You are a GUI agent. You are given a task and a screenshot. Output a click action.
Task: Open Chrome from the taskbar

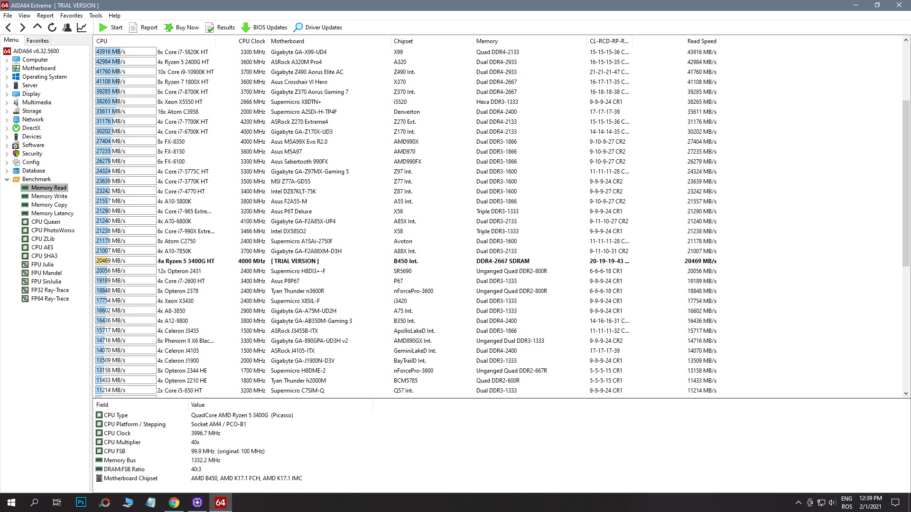click(x=174, y=503)
